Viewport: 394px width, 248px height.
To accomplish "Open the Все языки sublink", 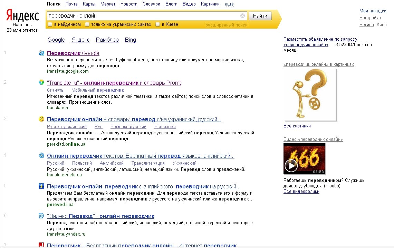I will [165, 127].
